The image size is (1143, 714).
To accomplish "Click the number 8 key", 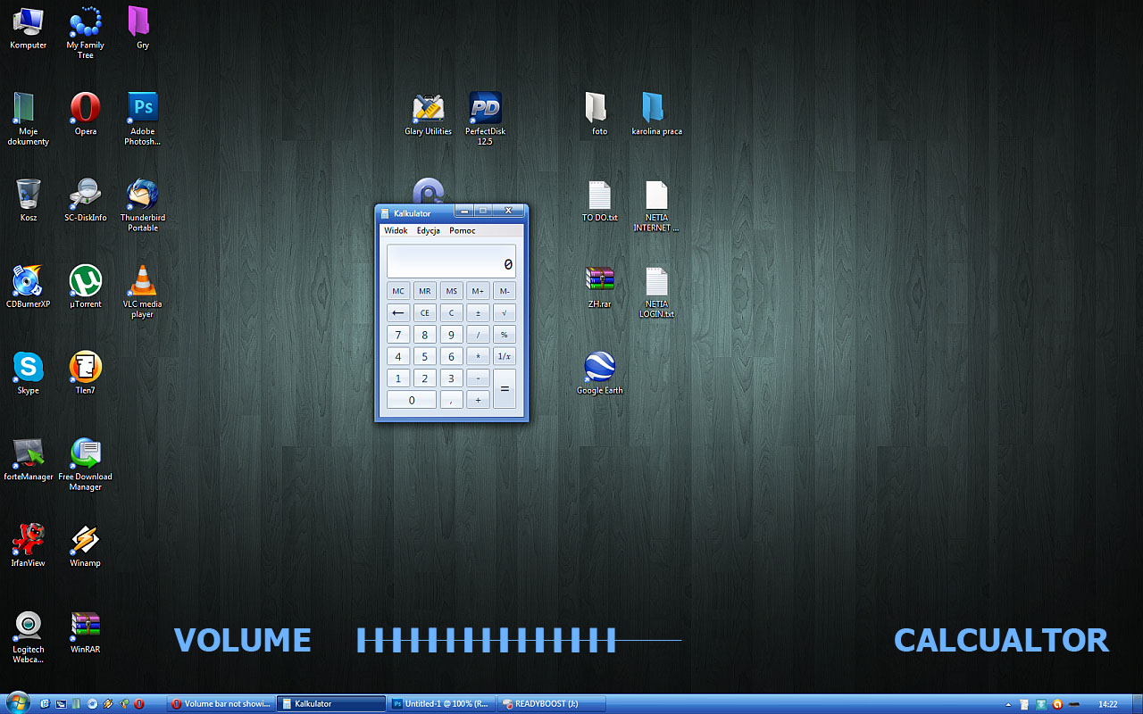I will (x=425, y=335).
